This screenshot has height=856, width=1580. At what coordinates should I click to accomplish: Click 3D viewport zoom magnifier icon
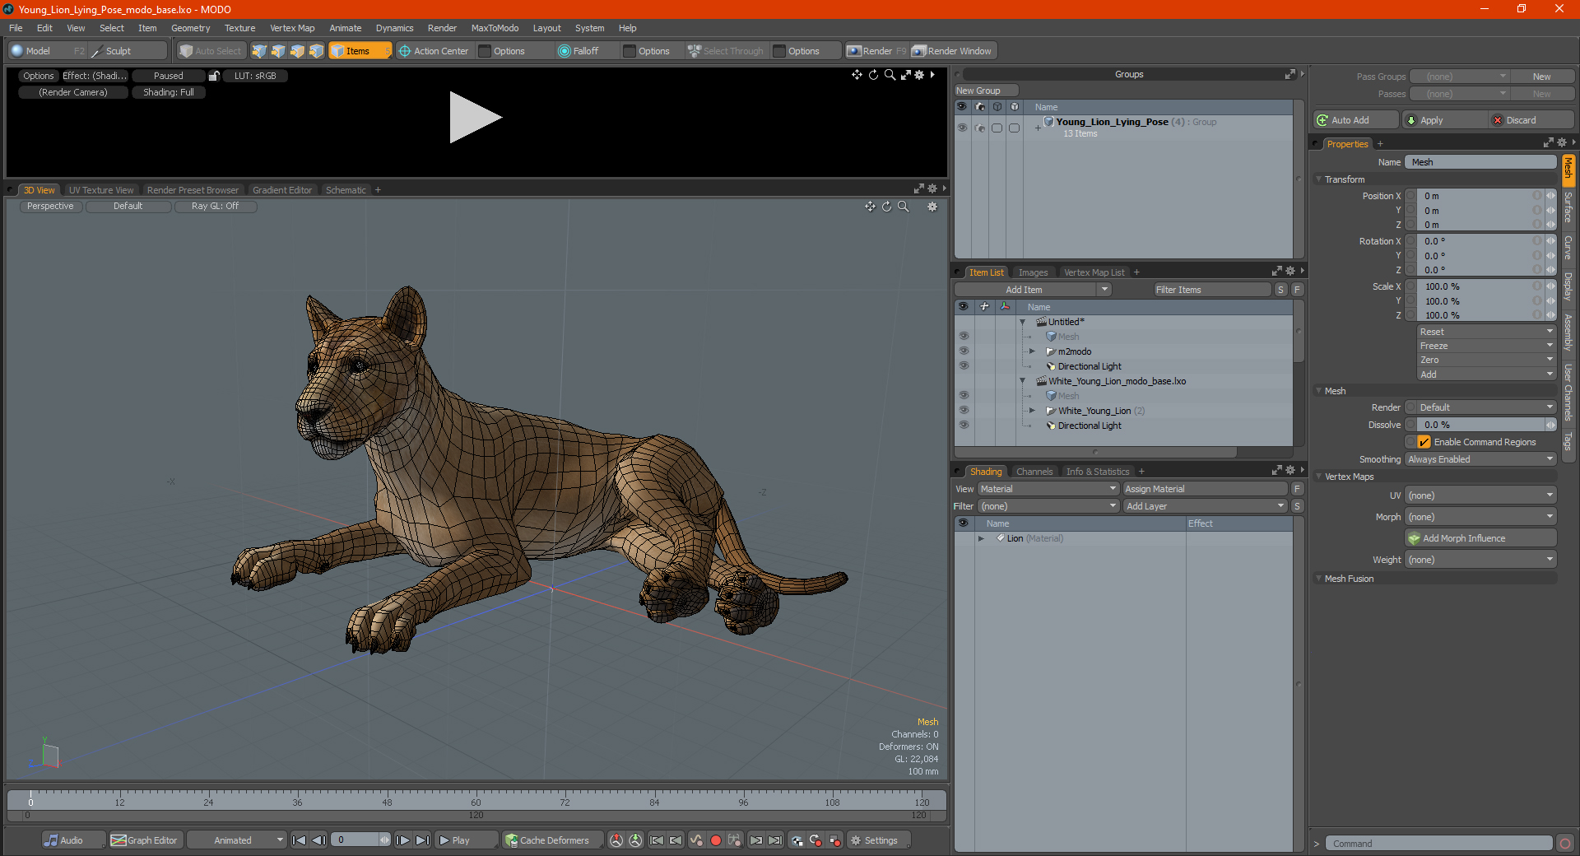904,207
